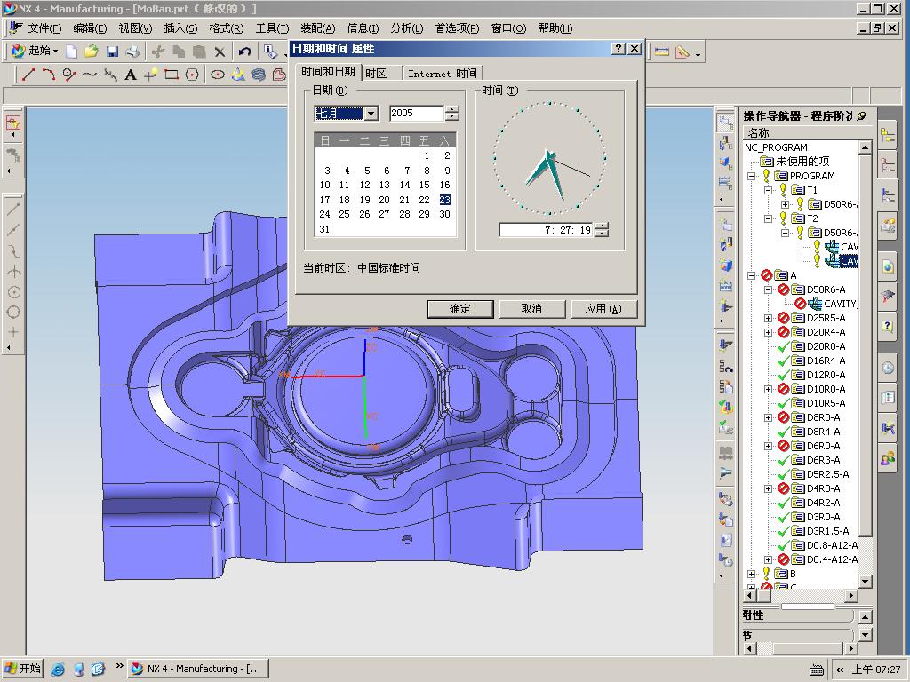The width and height of the screenshot is (910, 682).
Task: Expand the D25R5-A tree node
Action: 769,318
